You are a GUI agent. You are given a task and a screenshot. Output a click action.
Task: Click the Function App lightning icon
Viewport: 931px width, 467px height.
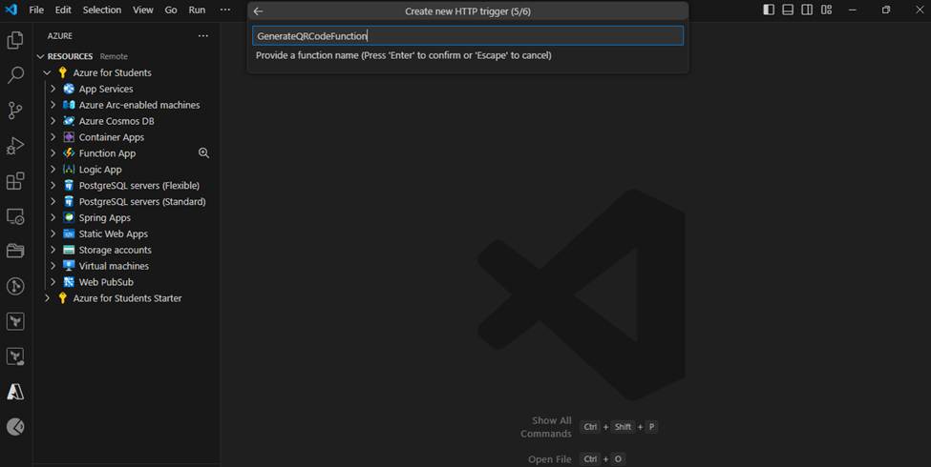[69, 152]
